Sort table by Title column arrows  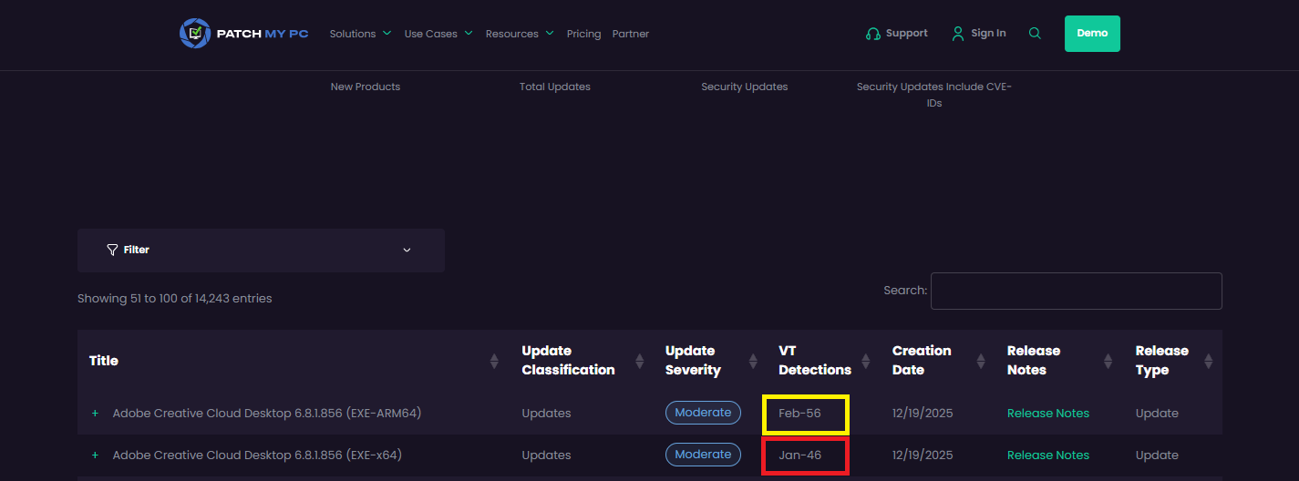(x=494, y=361)
